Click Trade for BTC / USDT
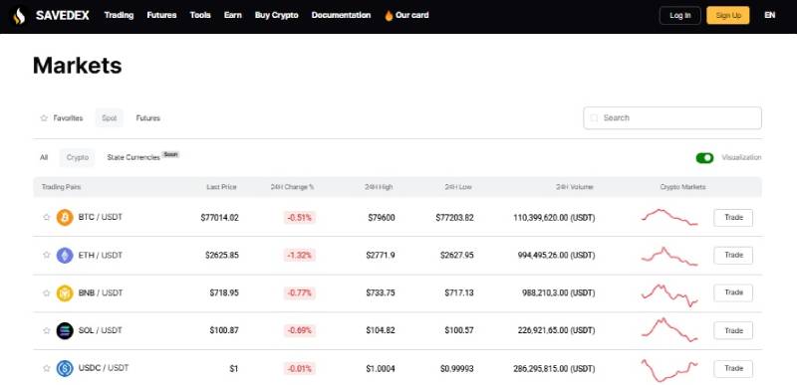The image size is (797, 385). 733,218
